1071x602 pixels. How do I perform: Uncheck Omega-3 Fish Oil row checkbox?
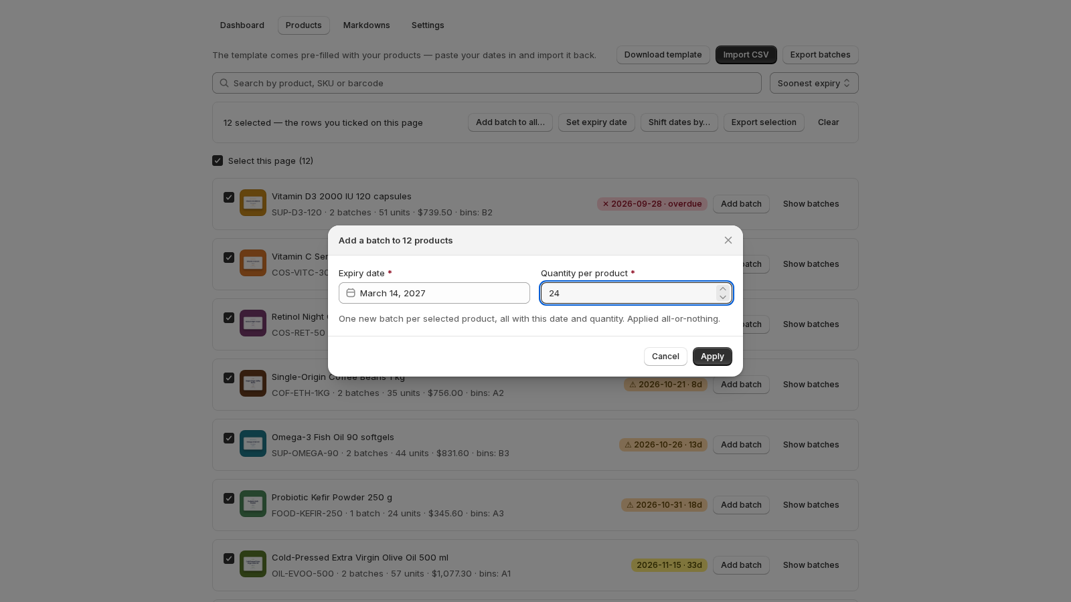point(229,438)
